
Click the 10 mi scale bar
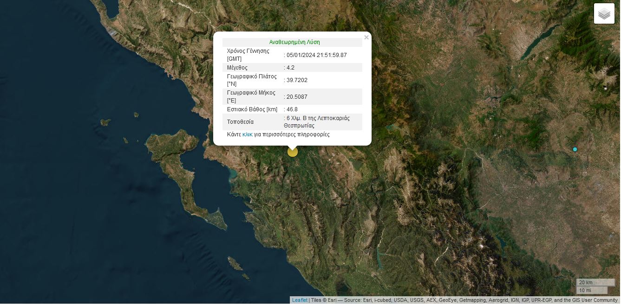point(591,290)
